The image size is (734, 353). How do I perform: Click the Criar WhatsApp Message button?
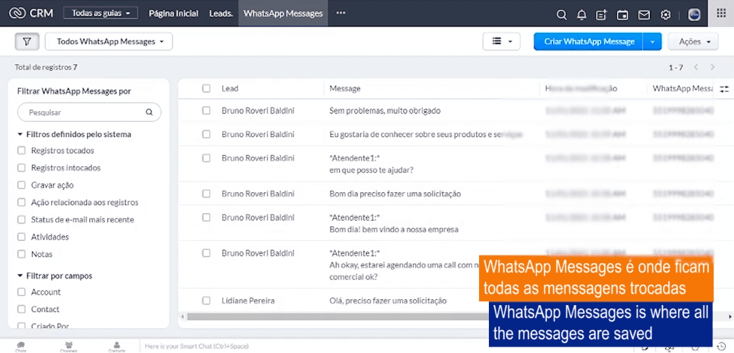589,41
